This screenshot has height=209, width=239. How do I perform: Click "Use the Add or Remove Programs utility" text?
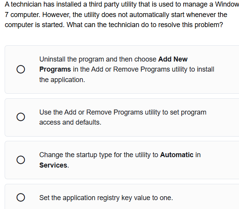pos(100,112)
